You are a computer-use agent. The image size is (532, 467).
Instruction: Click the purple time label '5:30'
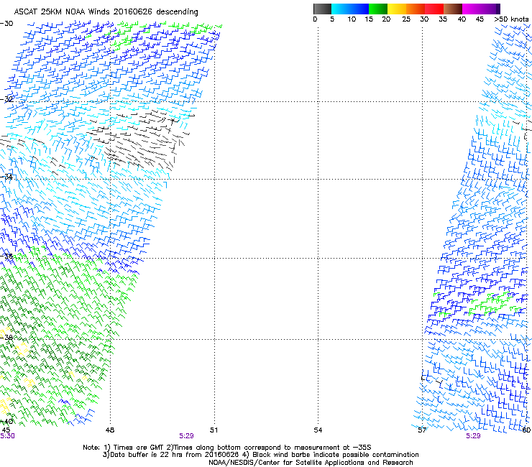7,436
